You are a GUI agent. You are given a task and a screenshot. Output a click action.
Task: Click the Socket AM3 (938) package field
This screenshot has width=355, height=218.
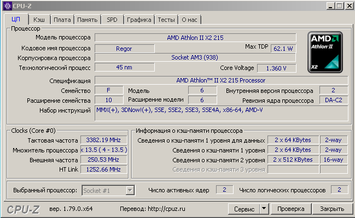tap(195, 58)
